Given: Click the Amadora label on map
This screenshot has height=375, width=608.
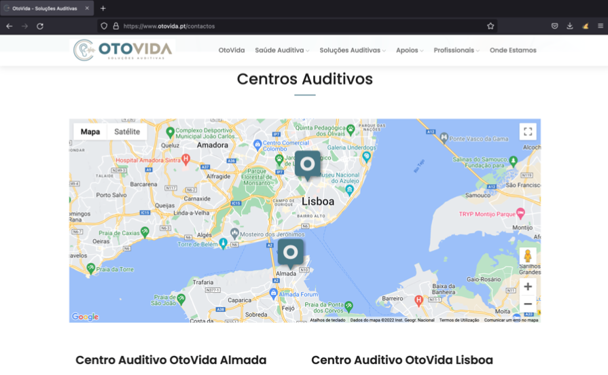Looking at the screenshot, I should point(213,145).
